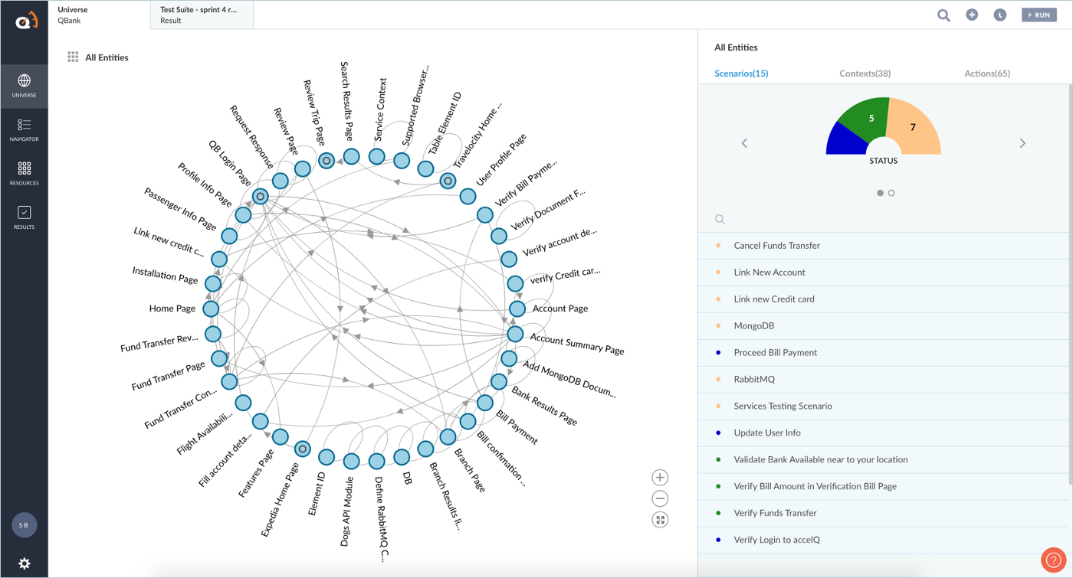Open the history clock icon
1073x578 pixels.
pyautogui.click(x=1000, y=15)
